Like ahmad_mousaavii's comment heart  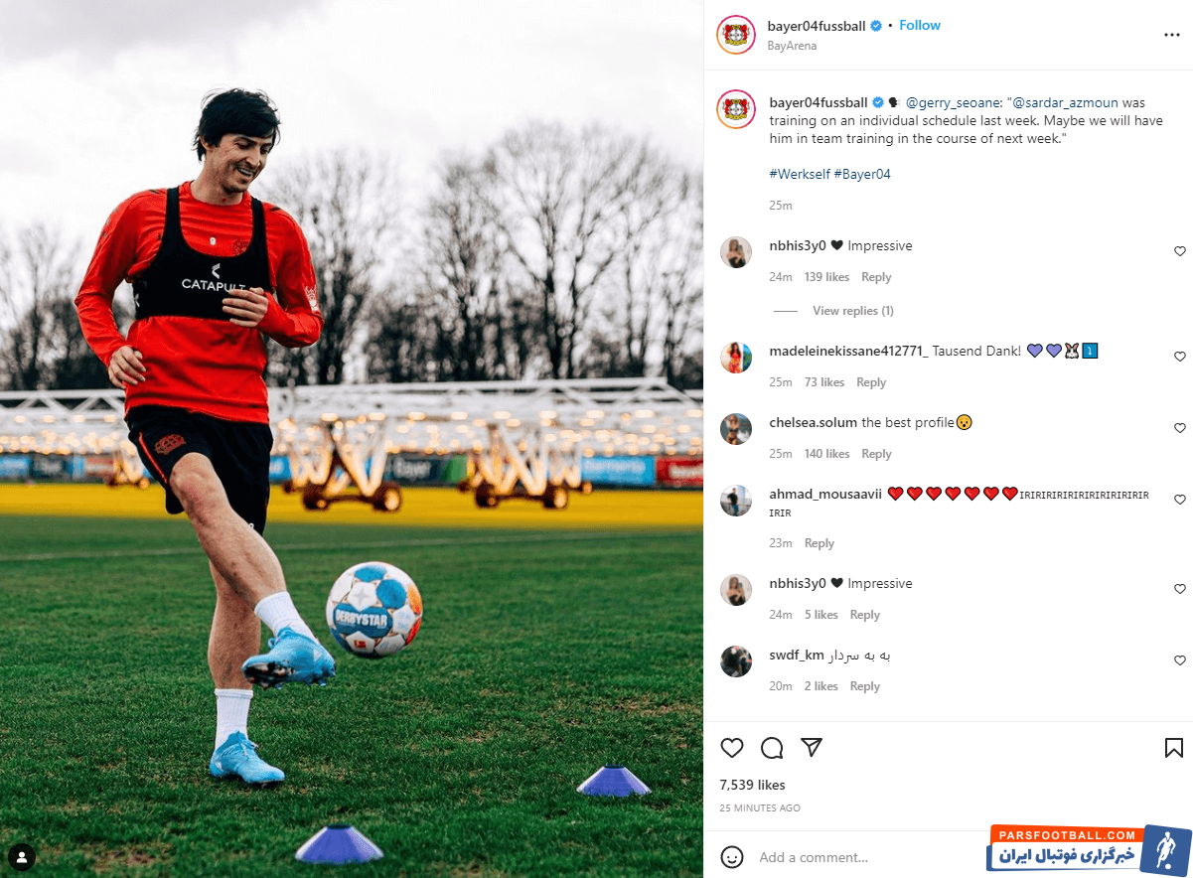point(1180,500)
